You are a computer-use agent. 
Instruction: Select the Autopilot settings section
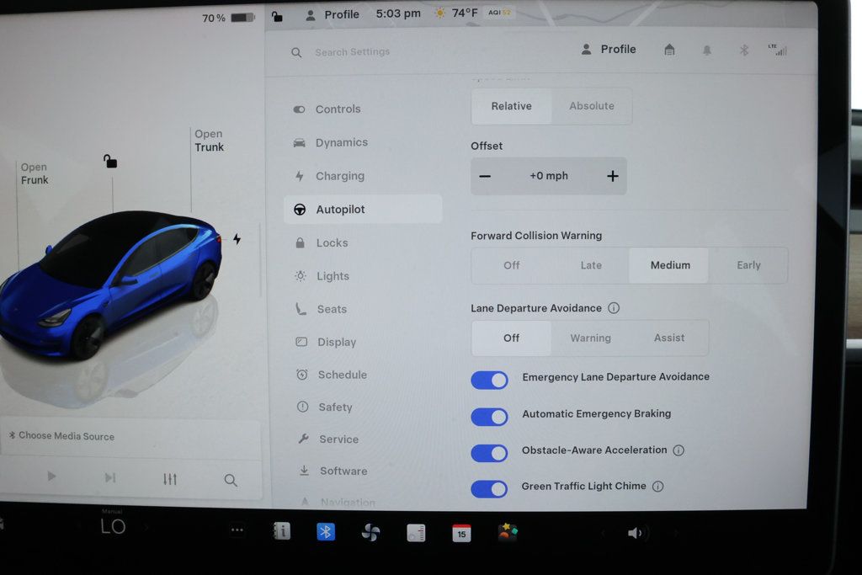pyautogui.click(x=363, y=210)
